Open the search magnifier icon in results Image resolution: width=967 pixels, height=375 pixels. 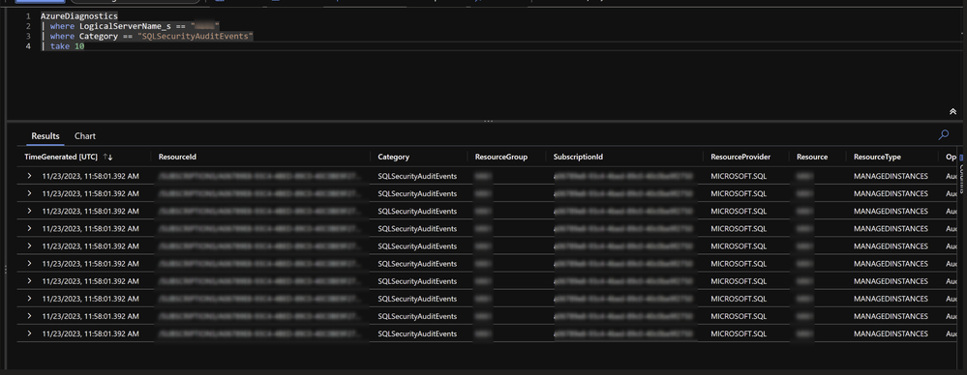tap(944, 135)
